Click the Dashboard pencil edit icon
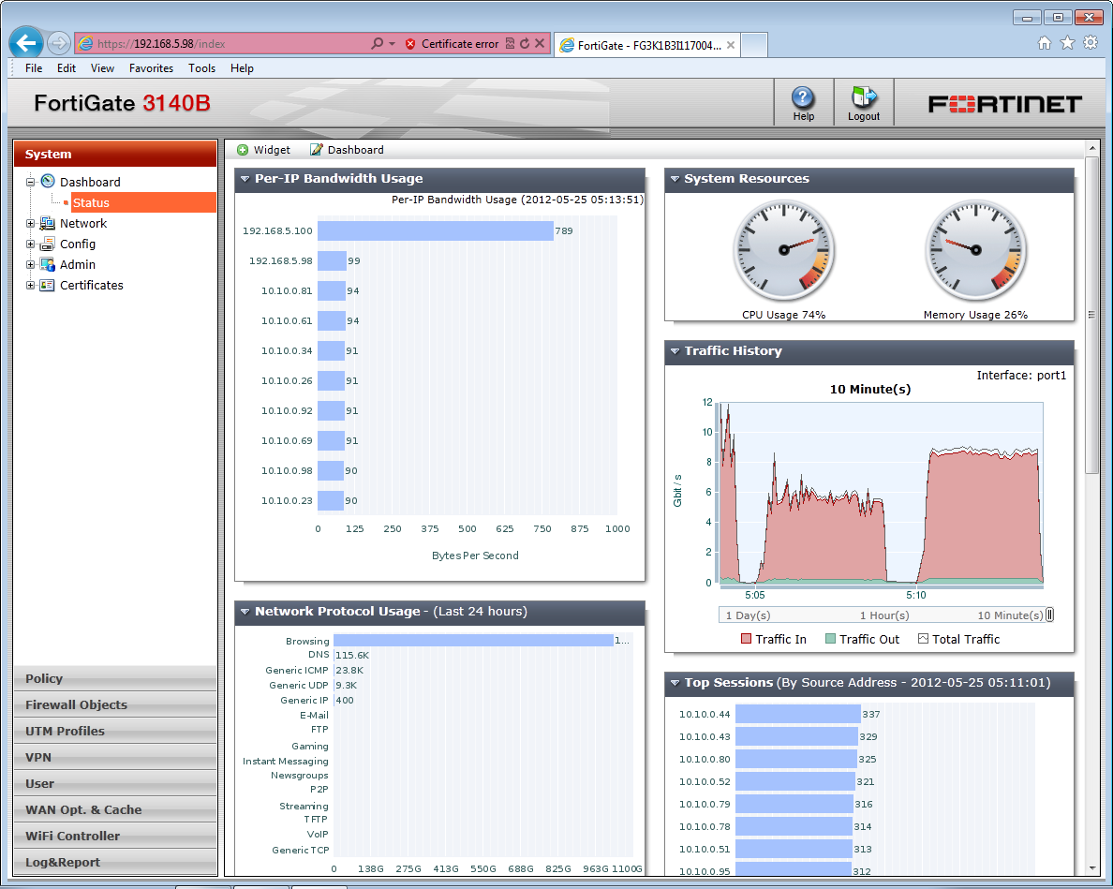1113x889 pixels. (x=316, y=150)
